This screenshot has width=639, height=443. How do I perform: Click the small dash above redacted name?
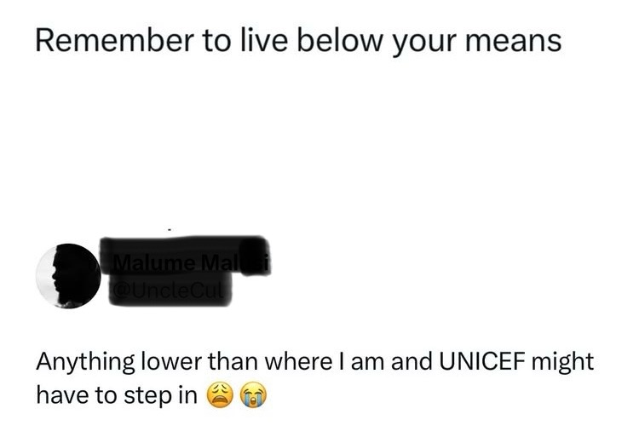pos(170,231)
